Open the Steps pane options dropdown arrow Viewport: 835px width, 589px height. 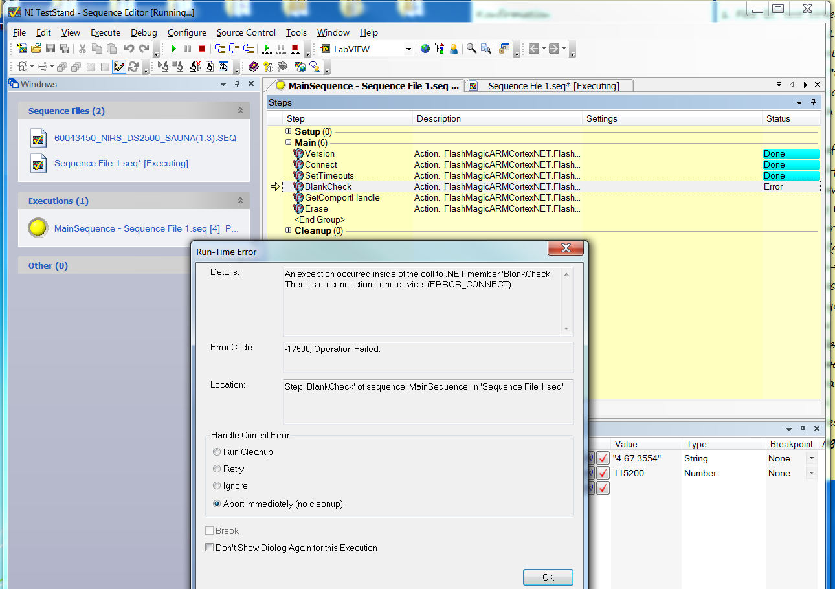(x=799, y=102)
